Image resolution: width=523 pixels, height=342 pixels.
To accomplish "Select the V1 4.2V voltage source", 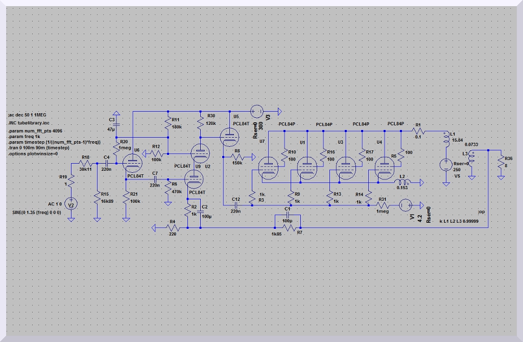I will coord(405,205).
